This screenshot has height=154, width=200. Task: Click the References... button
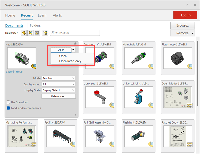pos(58,96)
